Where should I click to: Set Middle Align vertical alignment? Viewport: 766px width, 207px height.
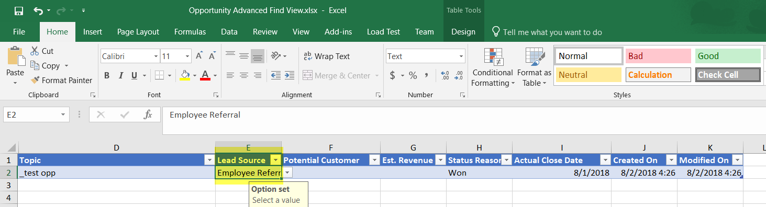244,56
